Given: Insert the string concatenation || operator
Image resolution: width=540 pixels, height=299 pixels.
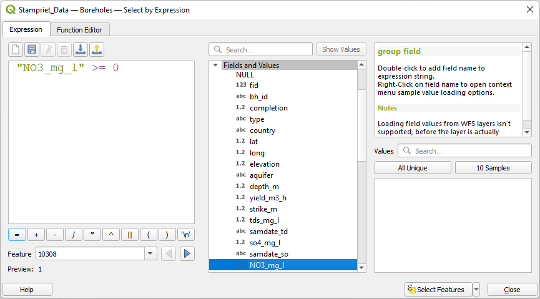Looking at the screenshot, I should [x=129, y=235].
